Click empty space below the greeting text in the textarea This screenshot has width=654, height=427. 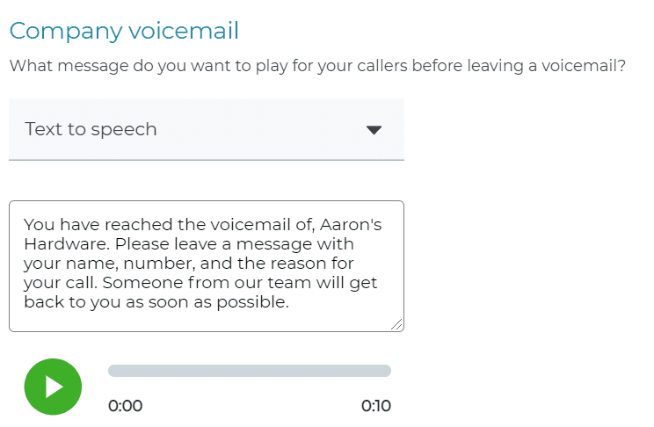(x=207, y=320)
